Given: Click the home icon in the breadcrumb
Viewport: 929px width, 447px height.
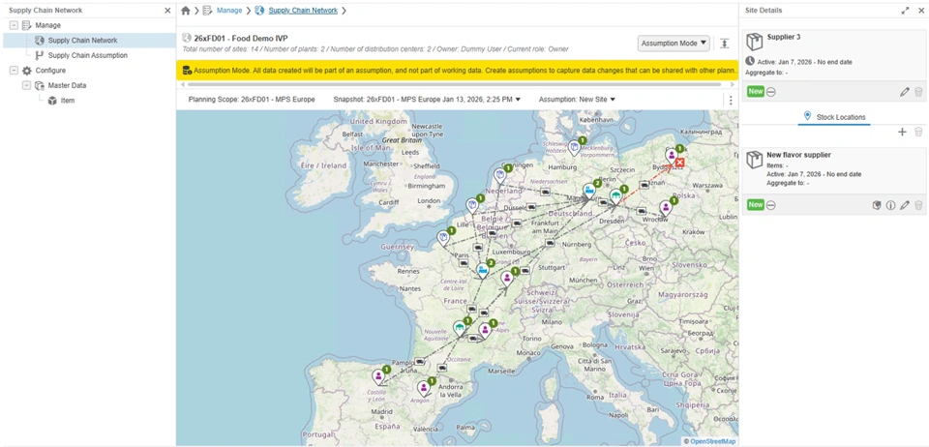Looking at the screenshot, I should click(x=186, y=11).
